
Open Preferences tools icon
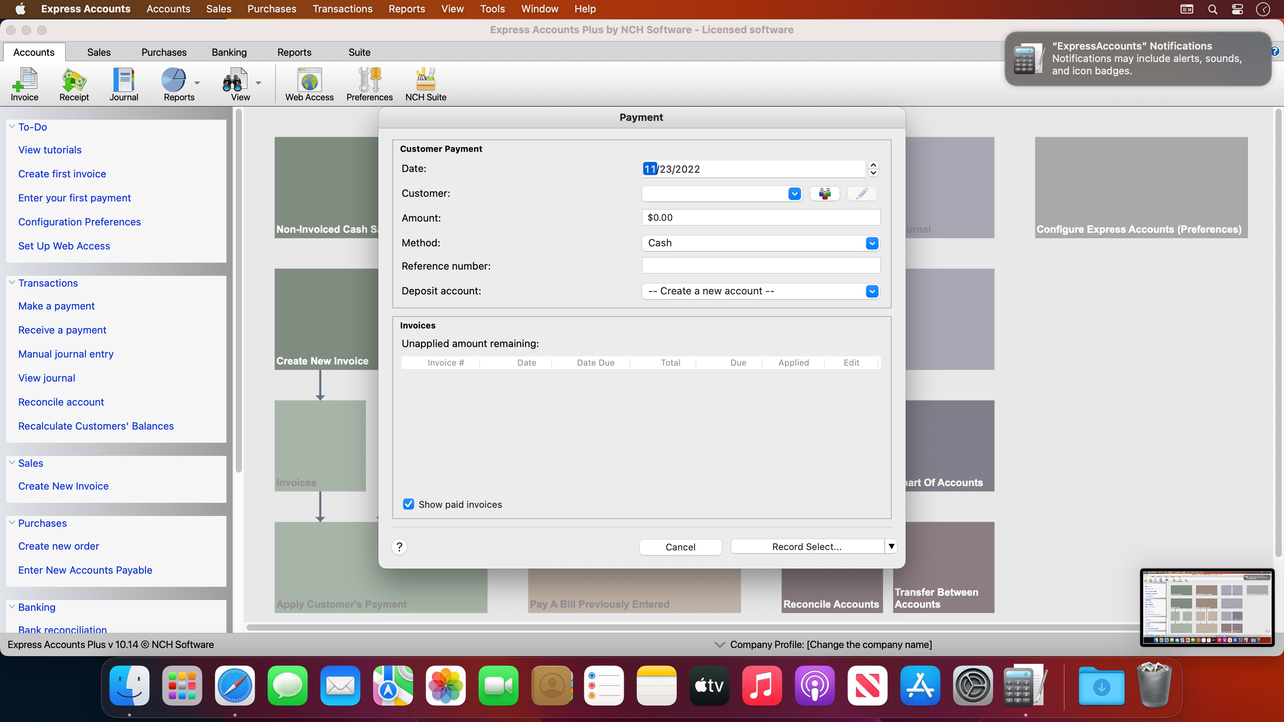click(369, 84)
